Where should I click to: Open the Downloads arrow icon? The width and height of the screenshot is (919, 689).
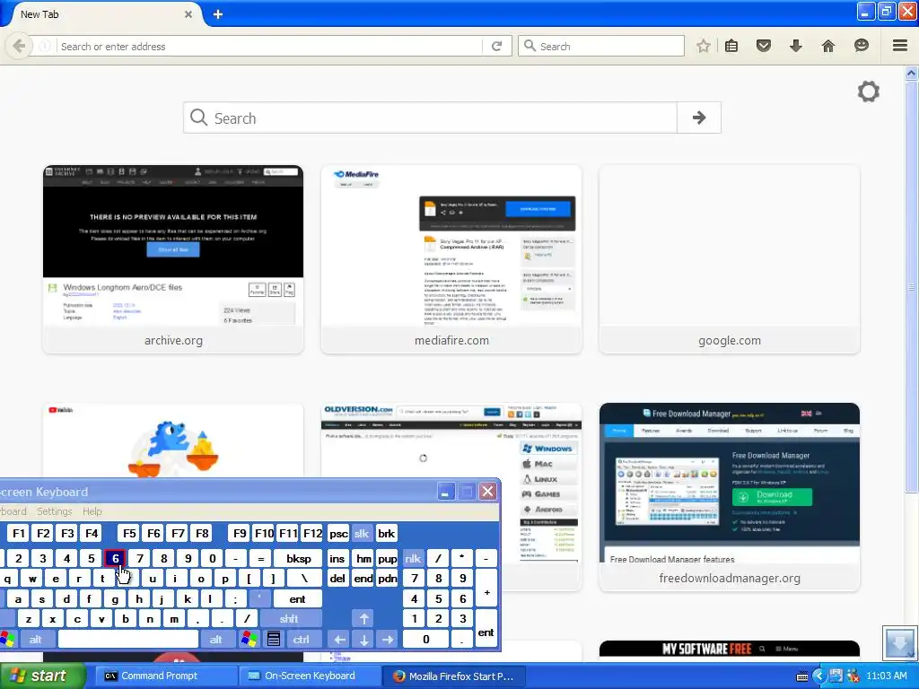795,46
